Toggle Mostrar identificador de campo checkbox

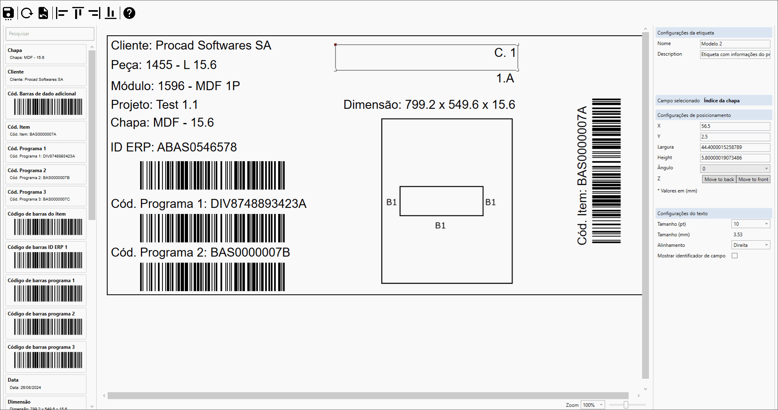coord(735,256)
